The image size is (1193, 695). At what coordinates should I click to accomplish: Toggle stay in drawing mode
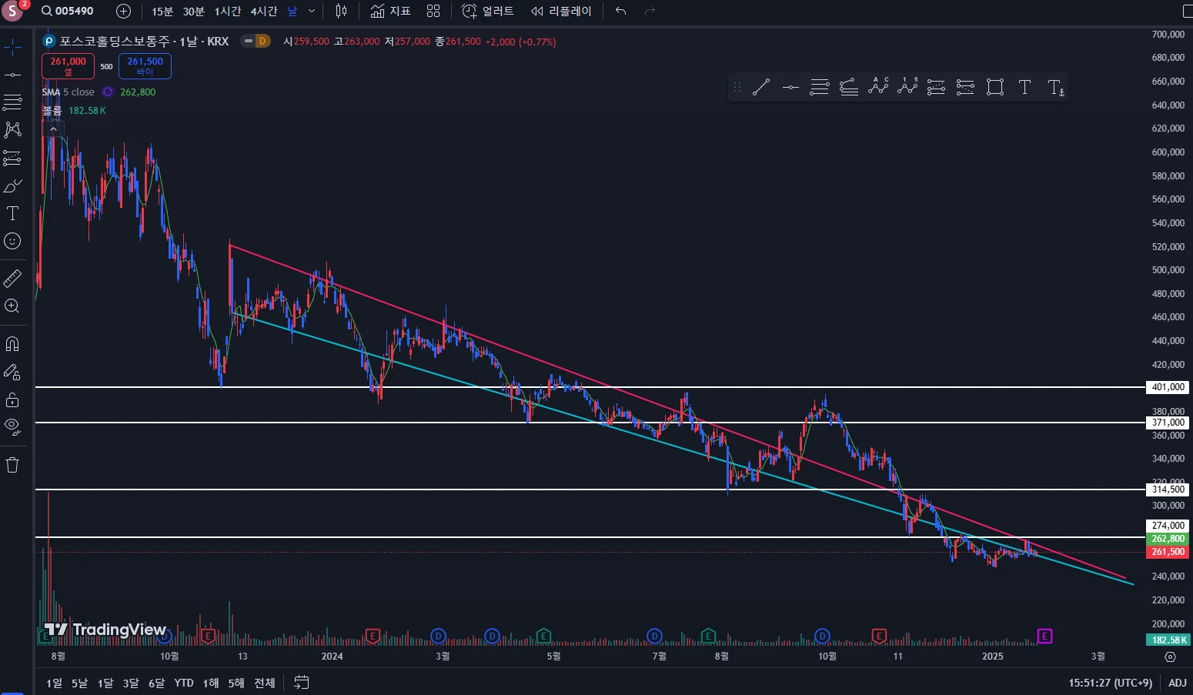(x=12, y=373)
